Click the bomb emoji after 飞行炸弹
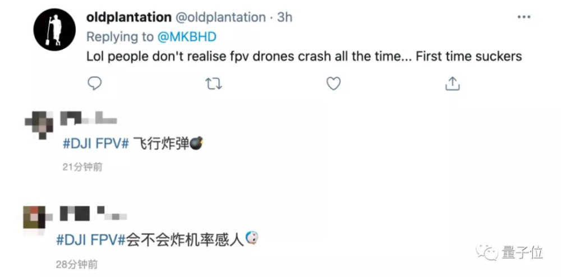The height and width of the screenshot is (277, 561). [197, 144]
